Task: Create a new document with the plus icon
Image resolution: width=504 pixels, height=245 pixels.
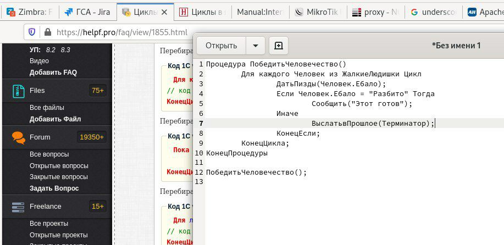Action: pyautogui.click(x=278, y=46)
